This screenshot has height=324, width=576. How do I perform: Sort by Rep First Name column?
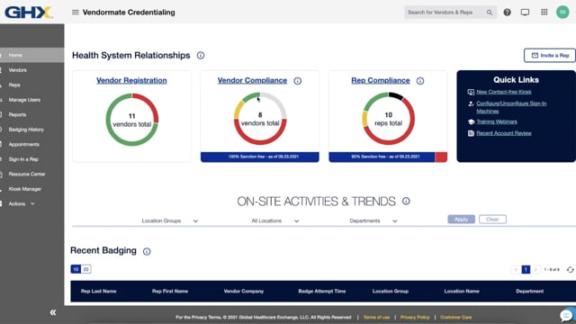pyautogui.click(x=170, y=292)
